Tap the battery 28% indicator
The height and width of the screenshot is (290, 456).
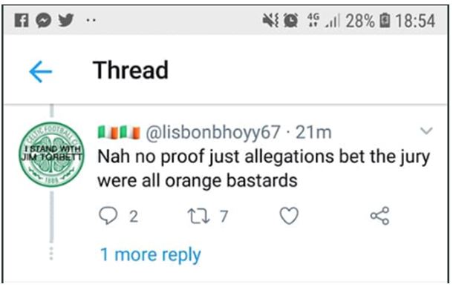[x=368, y=21]
